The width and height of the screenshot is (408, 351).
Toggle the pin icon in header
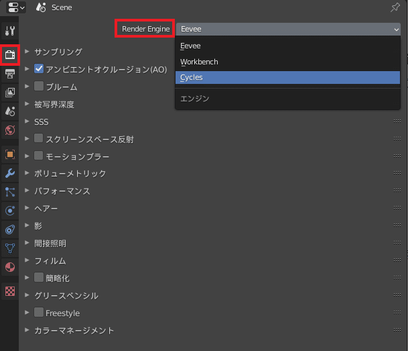pos(395,7)
